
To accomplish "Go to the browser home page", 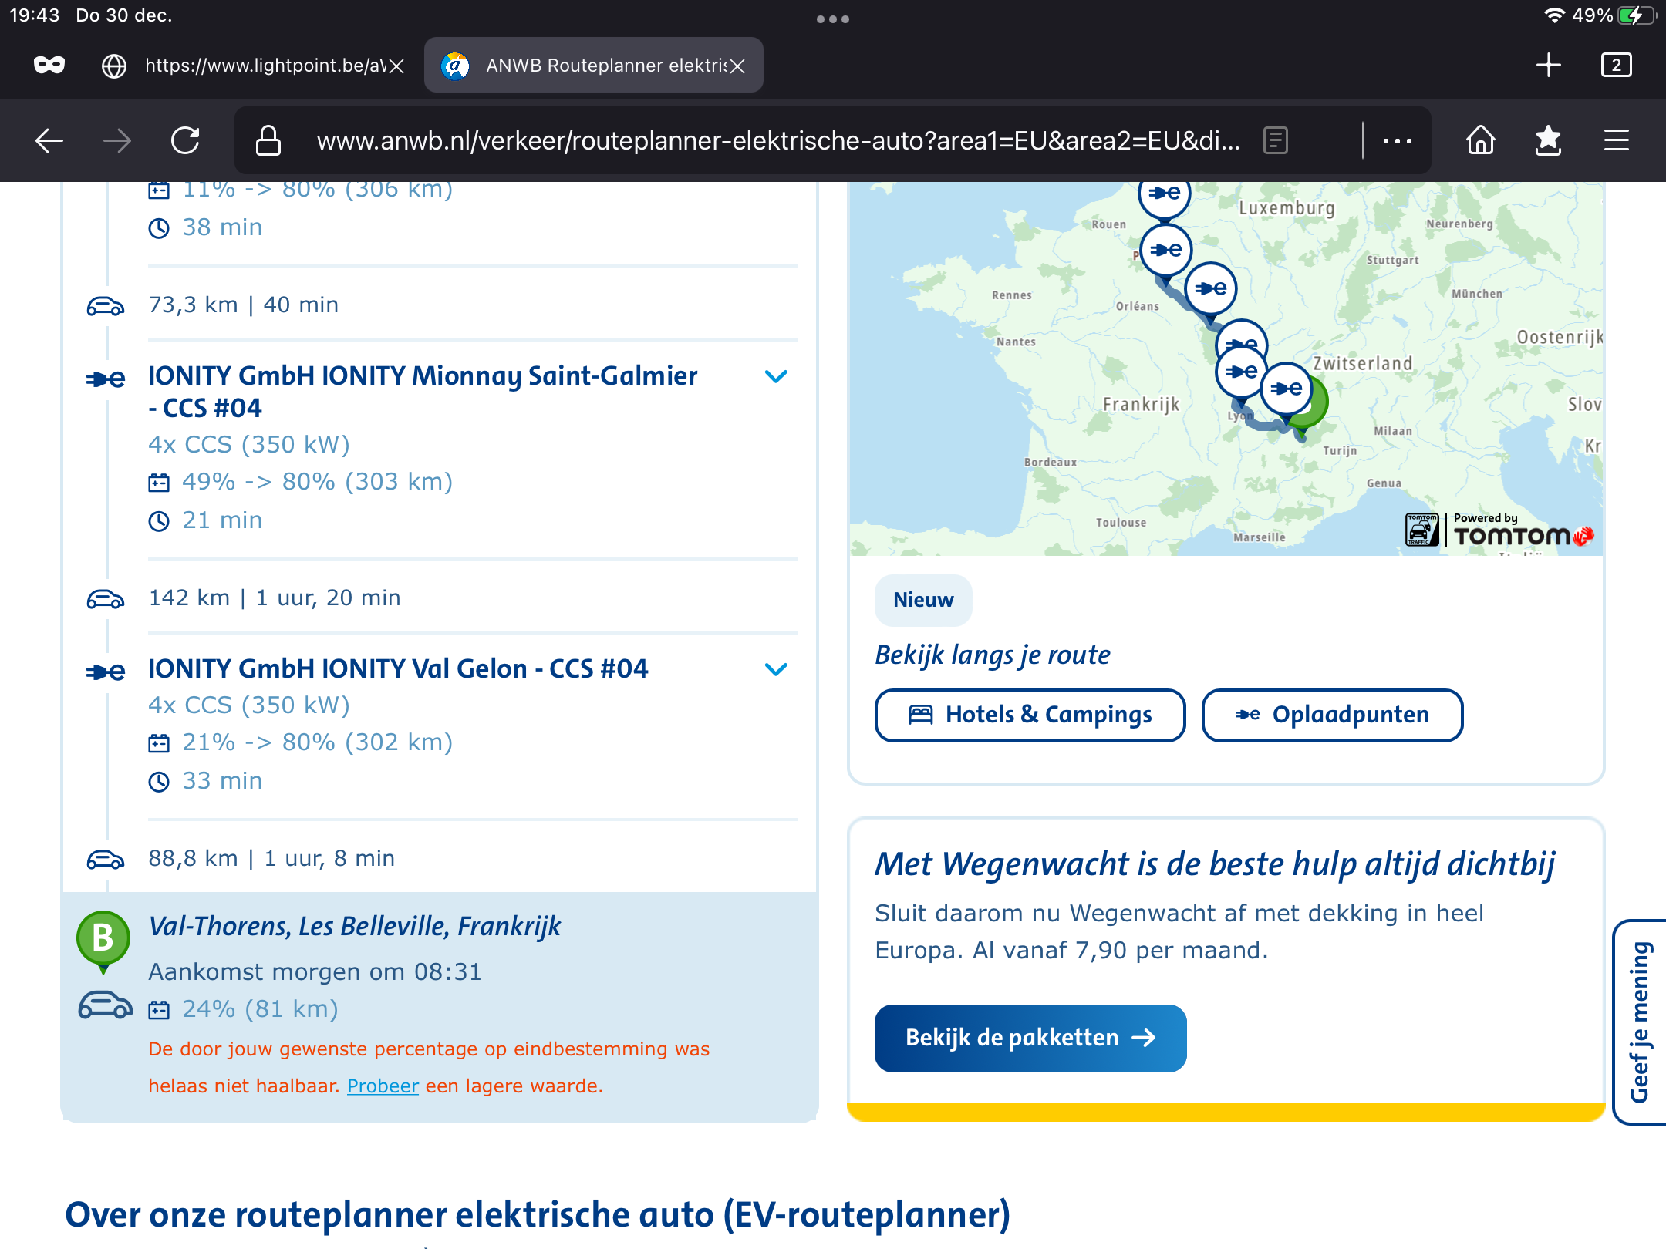I will [x=1480, y=140].
